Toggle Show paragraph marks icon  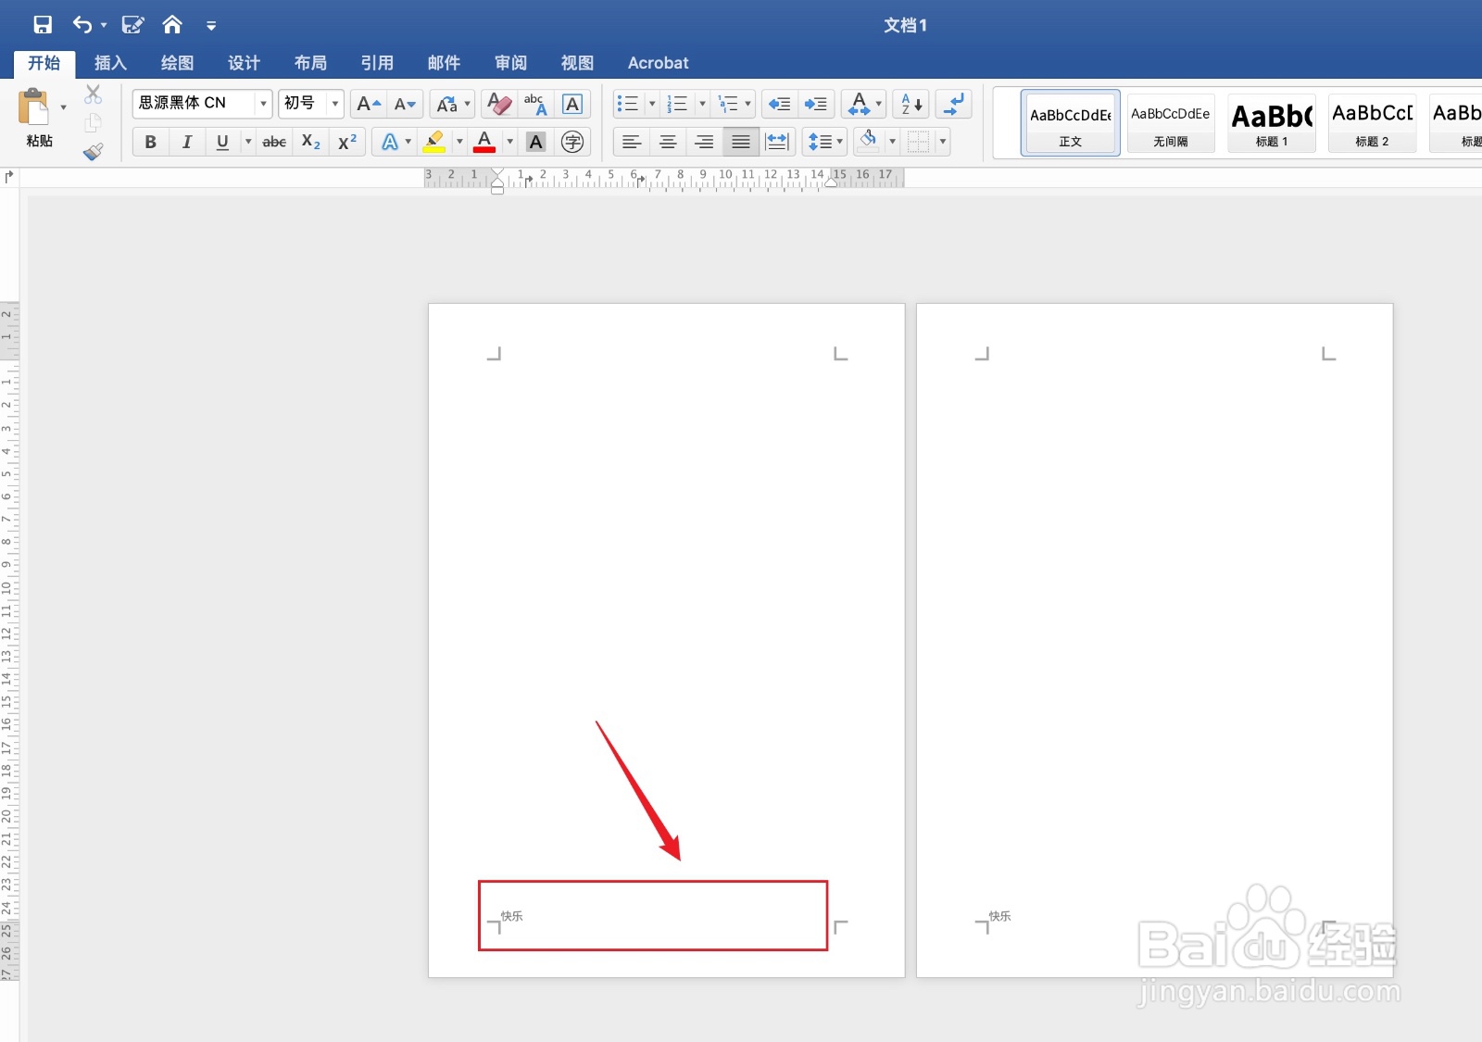(x=954, y=104)
